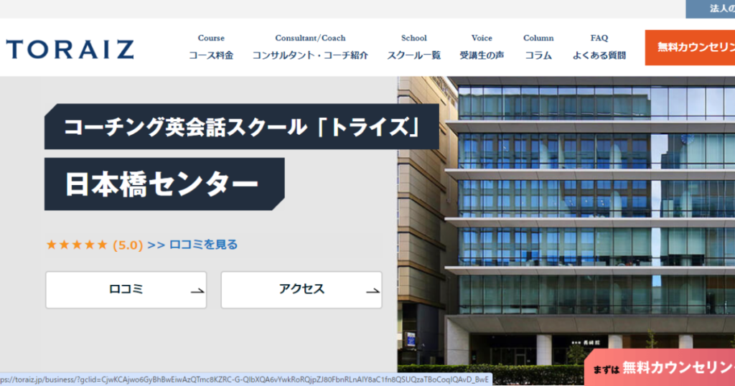Open the Voice 受講生の声 menu item
The height and width of the screenshot is (386, 735).
click(x=482, y=47)
